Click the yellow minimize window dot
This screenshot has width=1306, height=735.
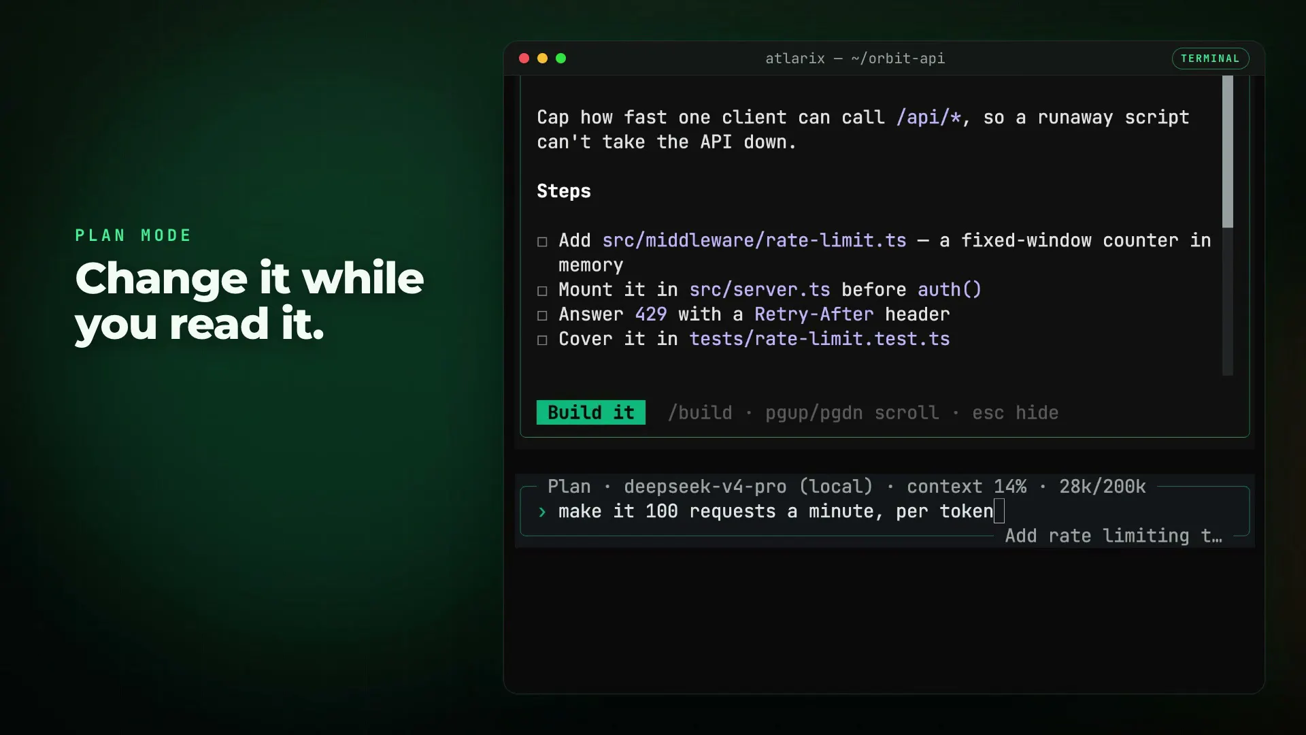(542, 59)
